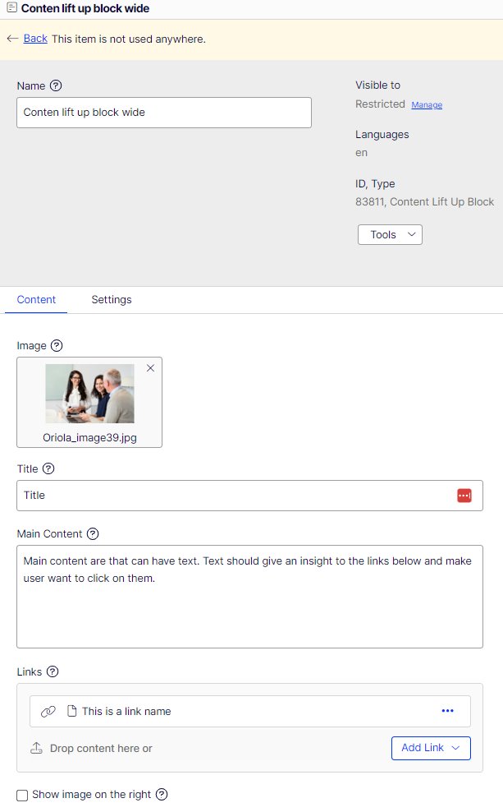This screenshot has height=812, width=503.
Task: Click the Oriola_image39.jpg file name
Action: pos(90,437)
